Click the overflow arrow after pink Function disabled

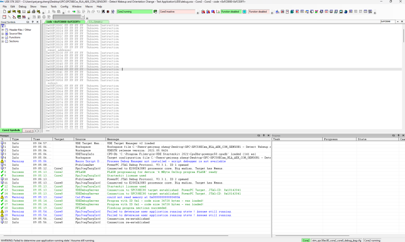pos(272,13)
